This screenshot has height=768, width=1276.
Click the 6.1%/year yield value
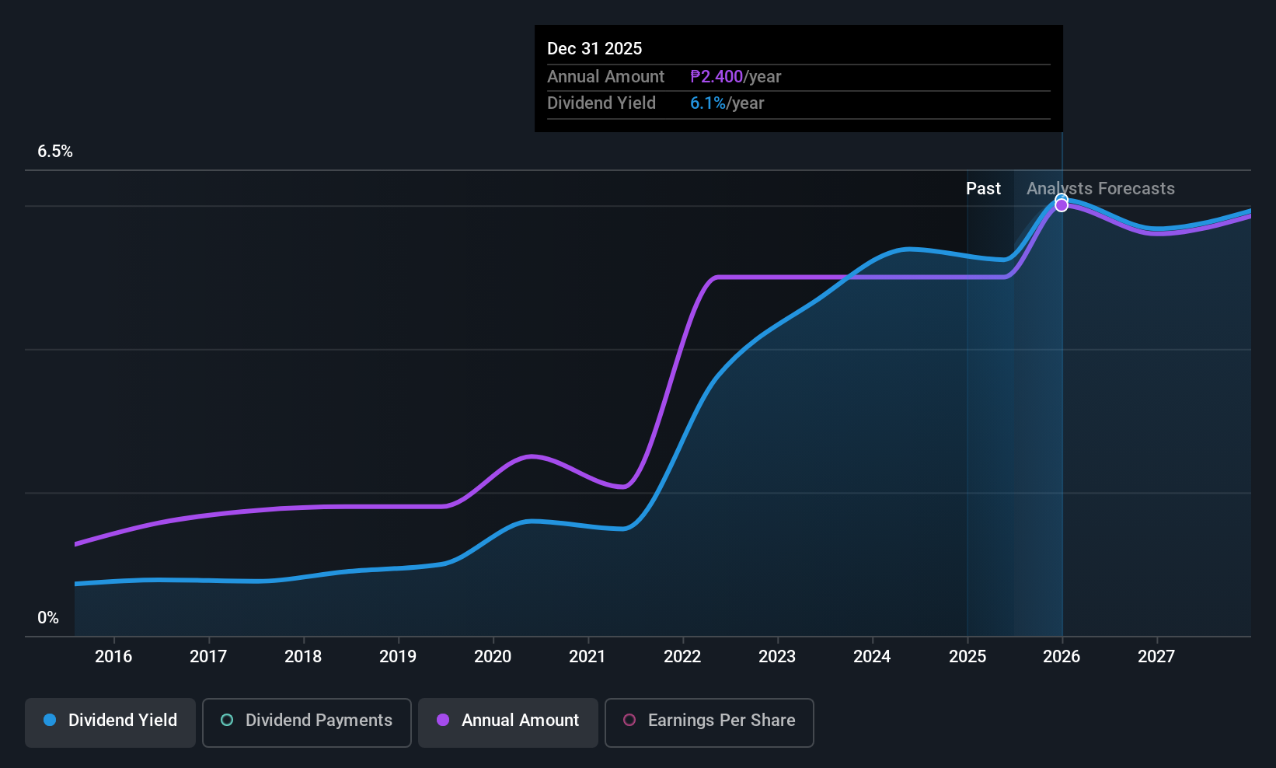[x=727, y=103]
